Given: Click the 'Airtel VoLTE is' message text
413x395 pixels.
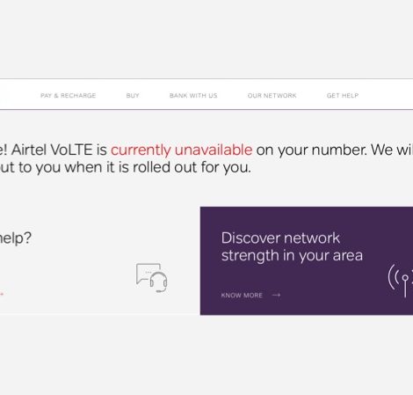Looking at the screenshot, I should pyautogui.click(x=59, y=150).
